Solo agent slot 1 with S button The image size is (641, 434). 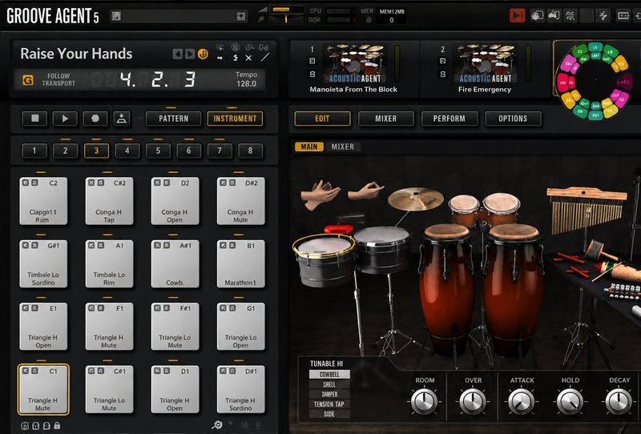click(312, 74)
